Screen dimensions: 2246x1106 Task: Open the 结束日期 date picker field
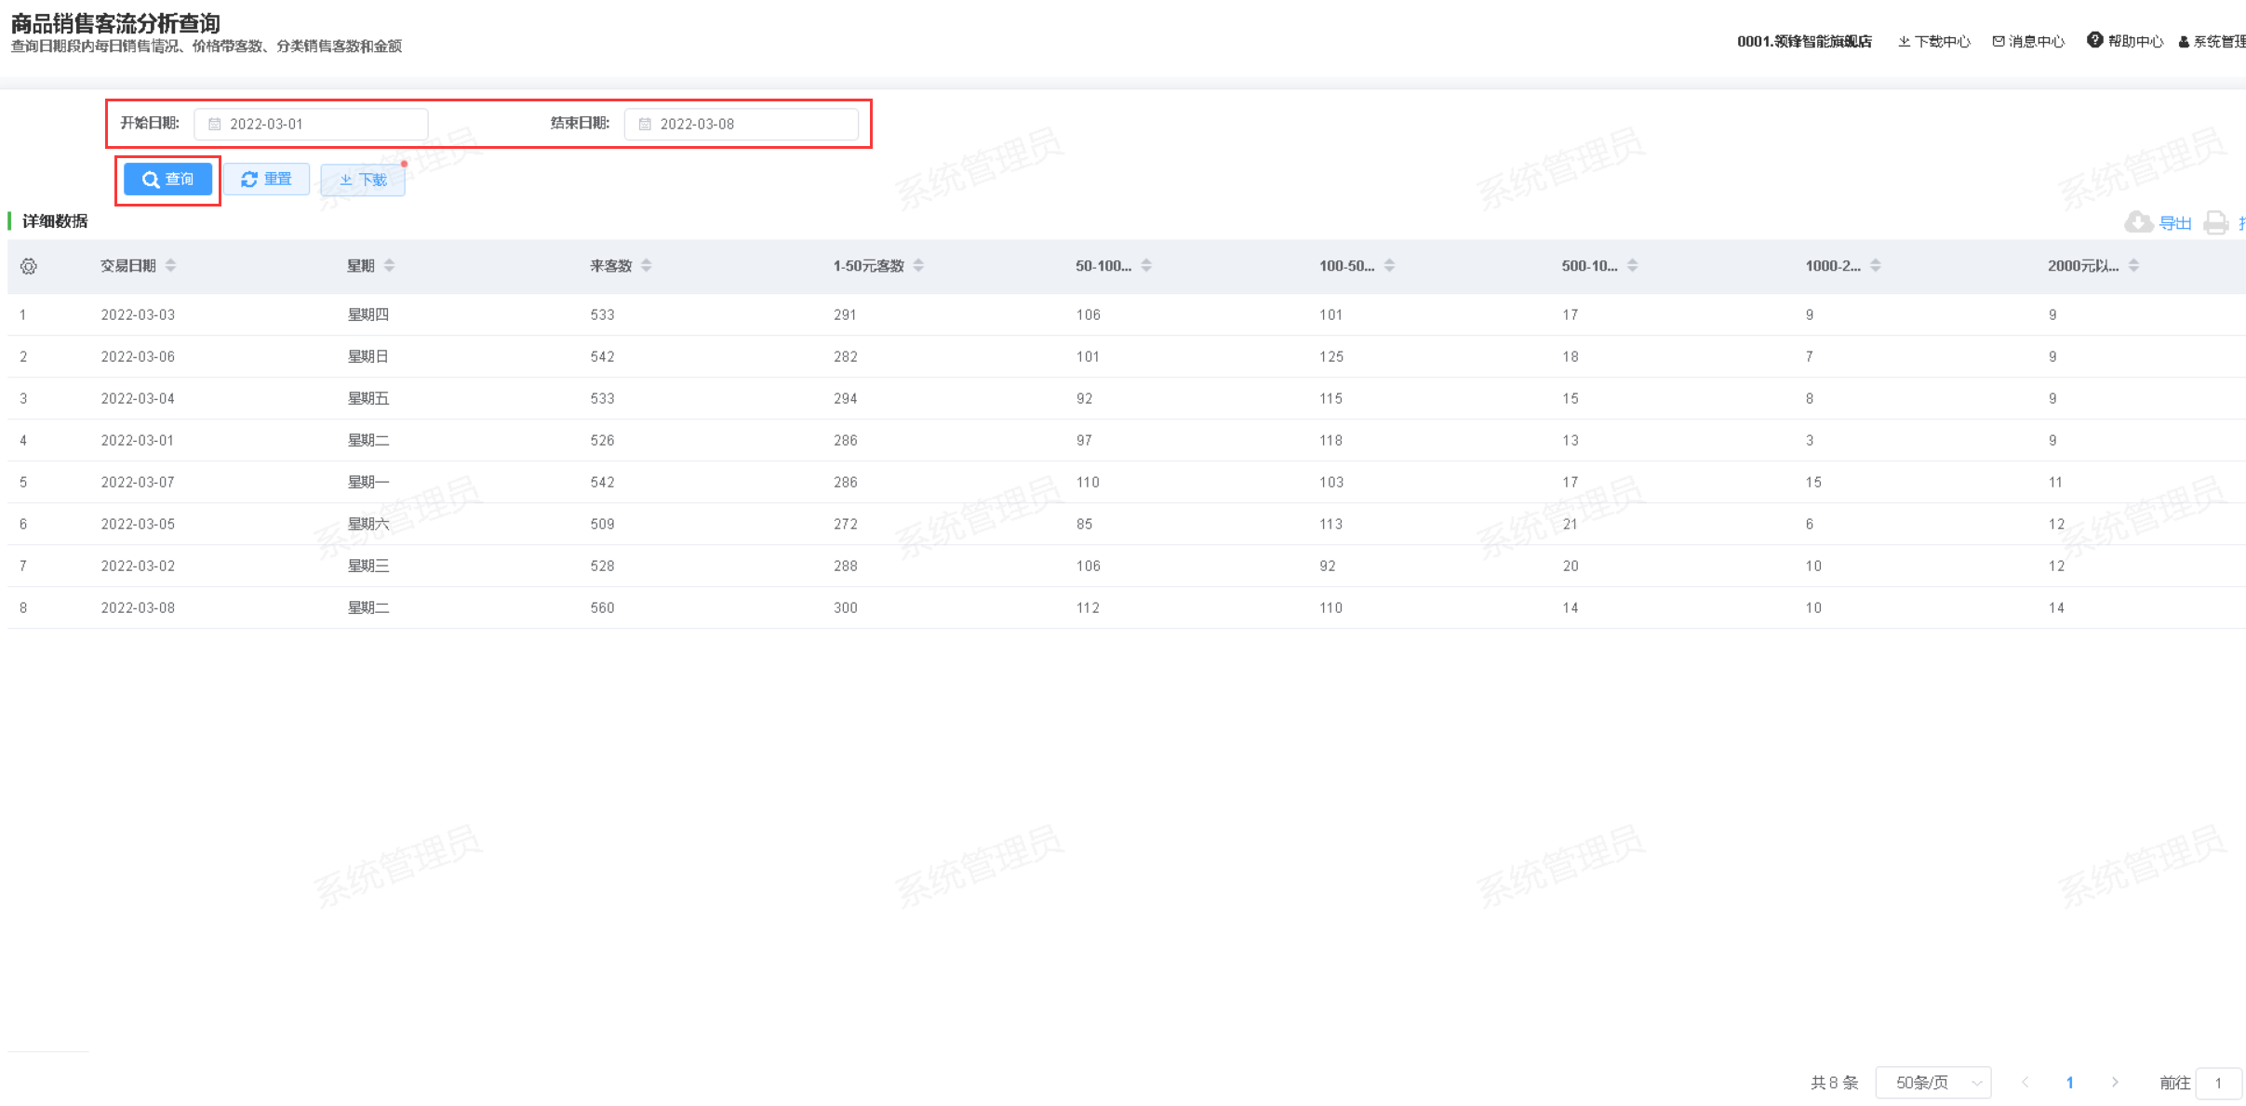(x=741, y=124)
